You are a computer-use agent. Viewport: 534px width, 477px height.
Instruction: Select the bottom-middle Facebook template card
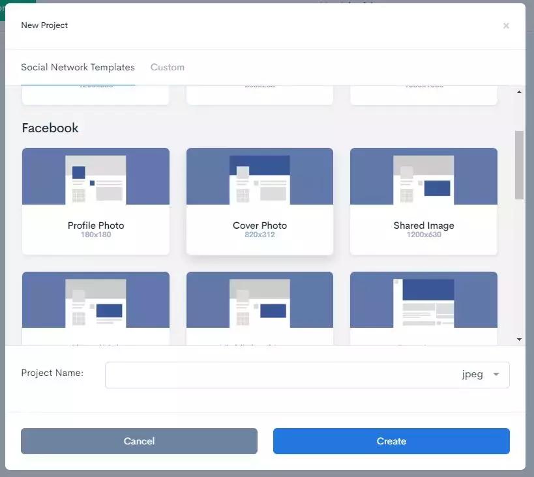[x=260, y=306]
